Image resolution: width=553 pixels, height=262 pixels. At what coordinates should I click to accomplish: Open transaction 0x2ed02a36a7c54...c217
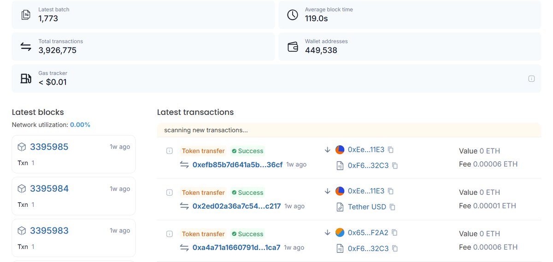[x=236, y=206]
